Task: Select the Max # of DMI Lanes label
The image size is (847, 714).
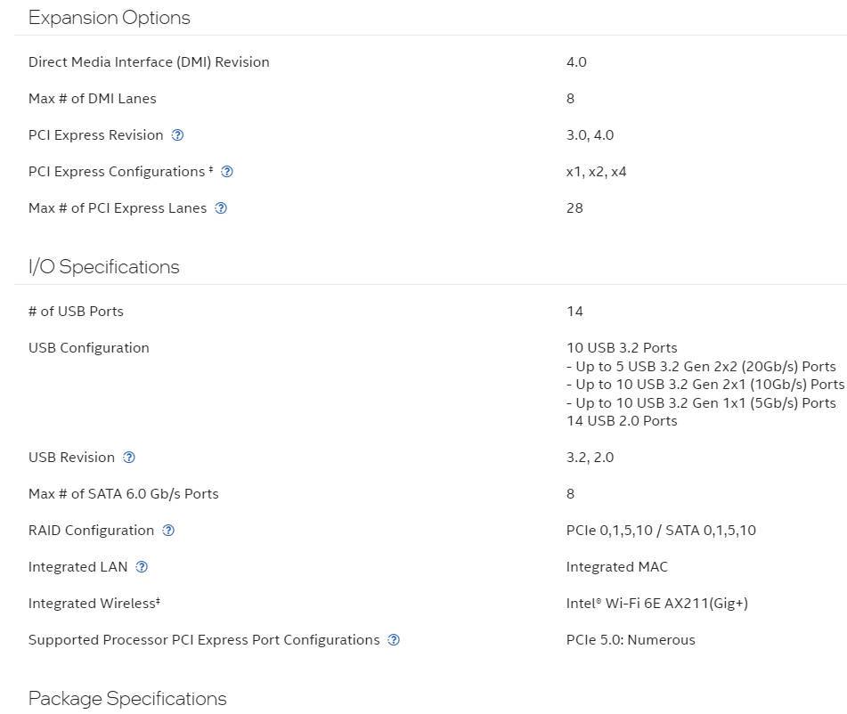Action: 92,98
